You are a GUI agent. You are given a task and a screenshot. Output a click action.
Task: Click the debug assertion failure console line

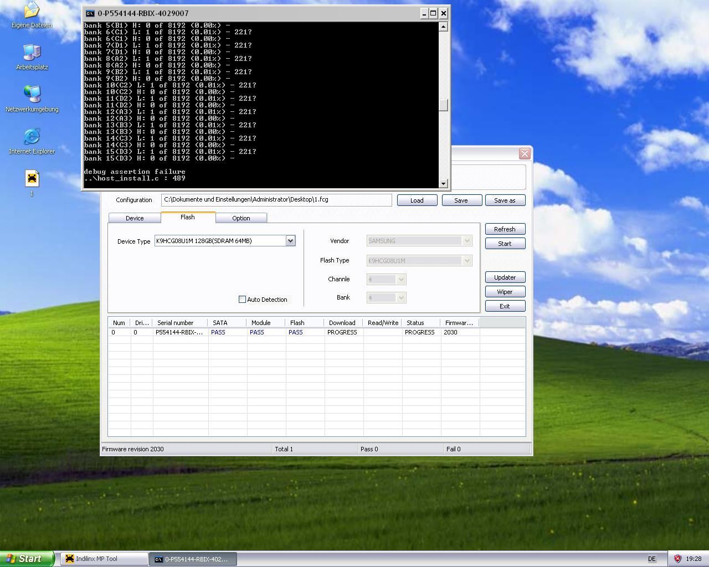[135, 172]
